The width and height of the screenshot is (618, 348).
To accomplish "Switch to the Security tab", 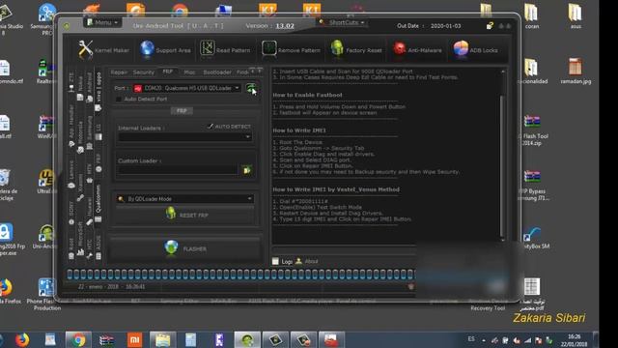I will pyautogui.click(x=144, y=72).
